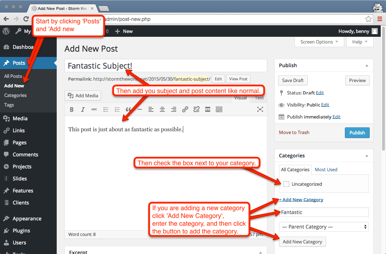This screenshot has height=254, width=386.
Task: Collapse the Categories panel
Action: (x=367, y=155)
